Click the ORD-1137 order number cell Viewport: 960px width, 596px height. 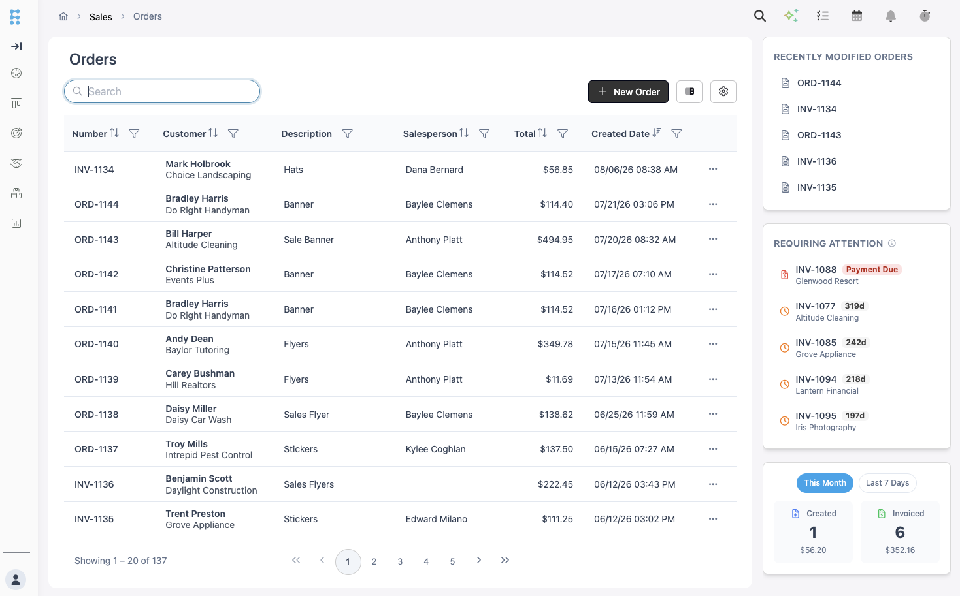pos(96,449)
